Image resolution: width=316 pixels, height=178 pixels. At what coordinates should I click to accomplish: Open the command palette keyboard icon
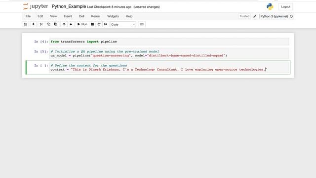tap(142, 24)
